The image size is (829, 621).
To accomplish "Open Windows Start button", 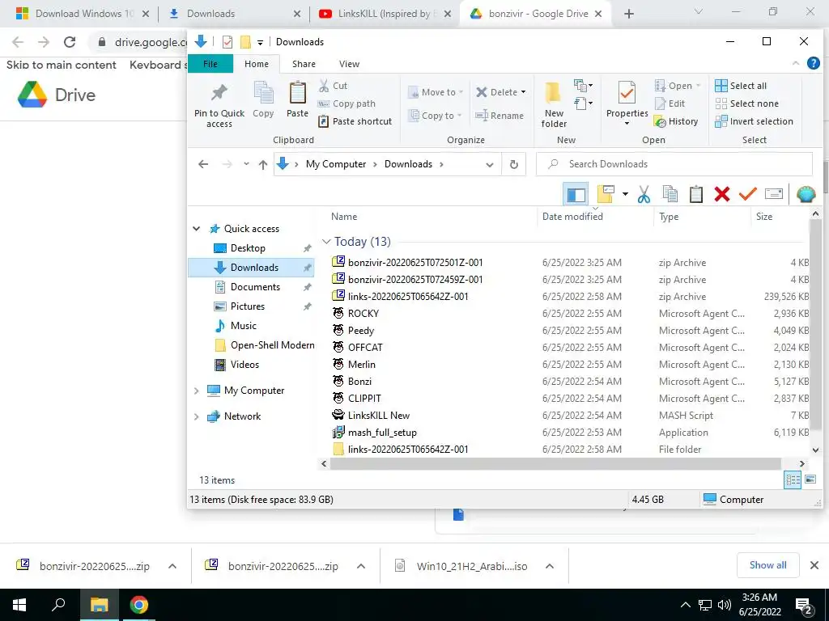I will (19, 605).
